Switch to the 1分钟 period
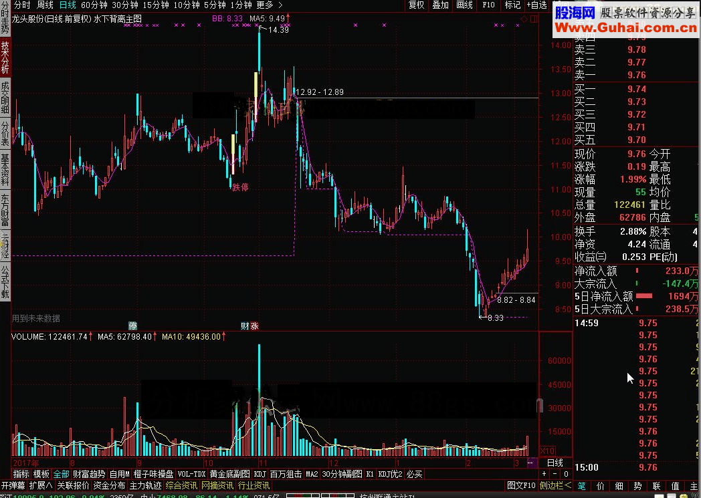 tap(241, 5)
